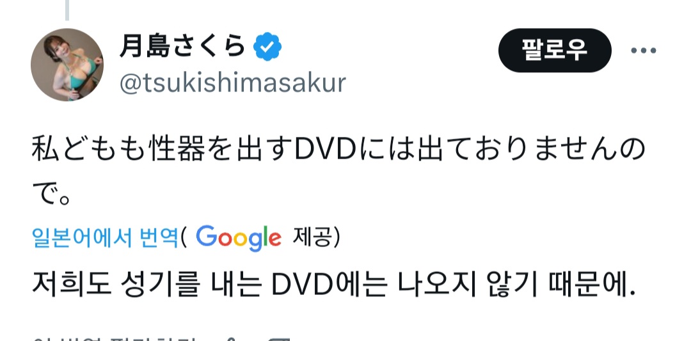The height and width of the screenshot is (341, 691).
Task: Click the Google logo in translation credit
Action: (239, 238)
